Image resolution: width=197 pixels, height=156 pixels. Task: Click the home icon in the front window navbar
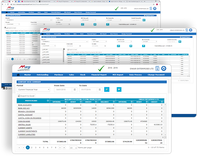(x=18, y=75)
